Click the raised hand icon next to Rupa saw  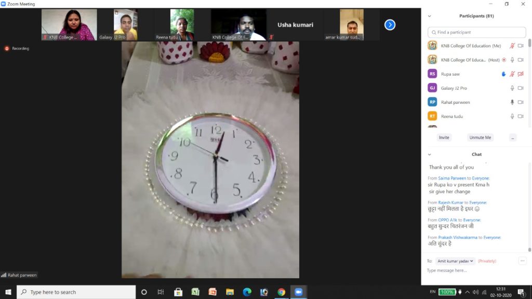[x=504, y=74]
